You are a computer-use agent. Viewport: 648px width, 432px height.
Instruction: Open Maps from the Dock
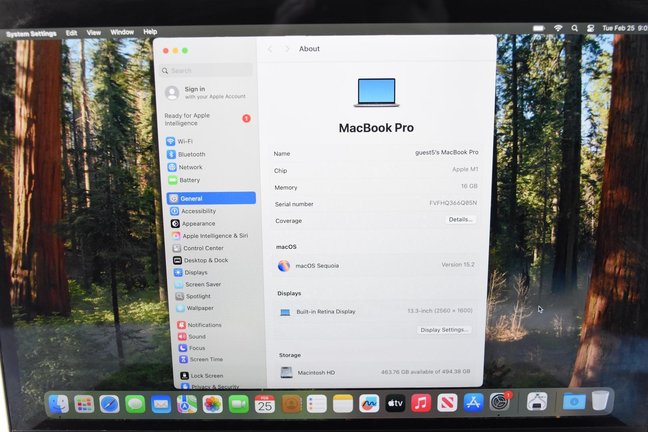(x=187, y=405)
